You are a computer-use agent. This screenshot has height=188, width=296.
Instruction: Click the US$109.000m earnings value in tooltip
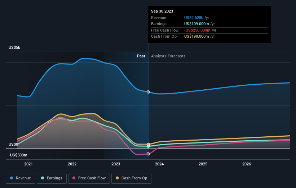point(196,24)
